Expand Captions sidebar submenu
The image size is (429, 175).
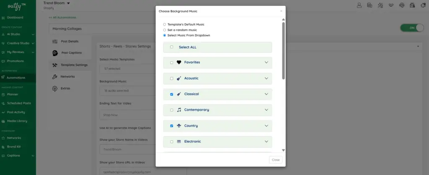(x=33, y=156)
